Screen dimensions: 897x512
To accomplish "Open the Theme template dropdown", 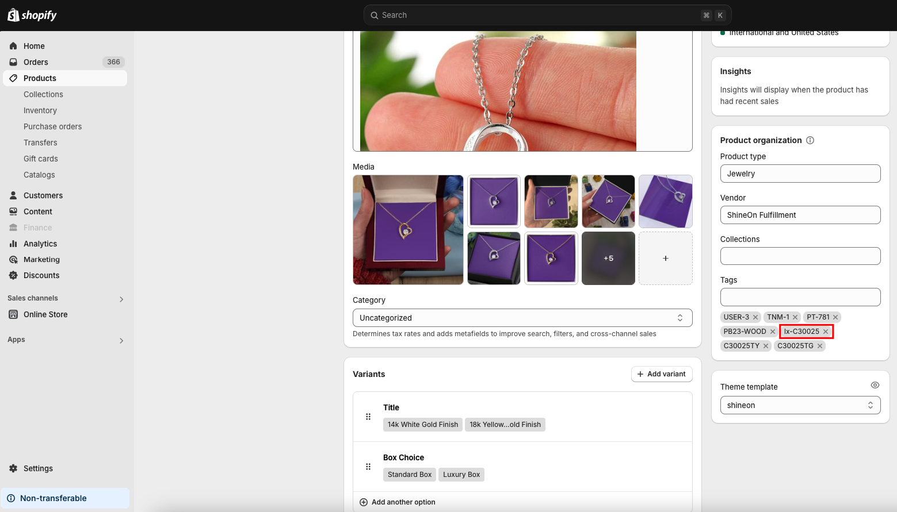I will coord(800,405).
